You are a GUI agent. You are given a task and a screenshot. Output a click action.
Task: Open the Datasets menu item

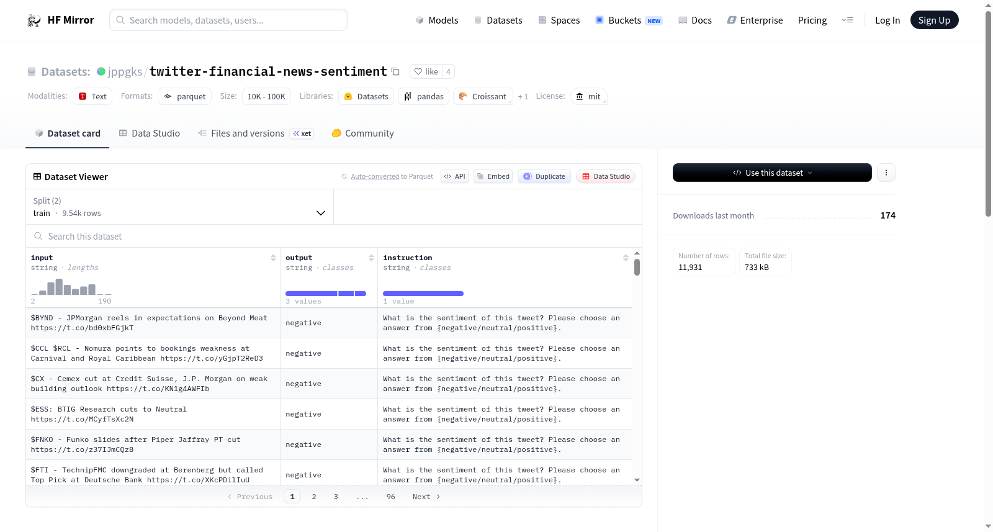(x=498, y=20)
